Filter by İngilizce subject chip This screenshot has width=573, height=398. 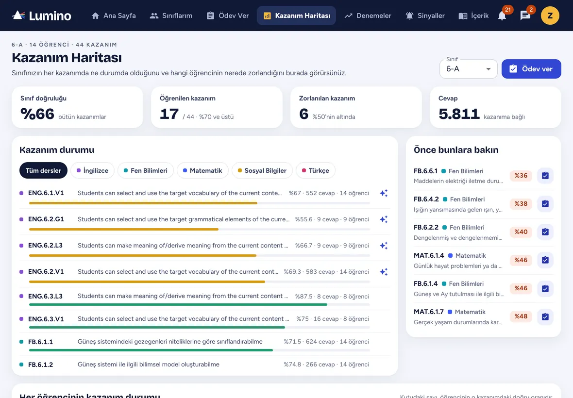[92, 170]
